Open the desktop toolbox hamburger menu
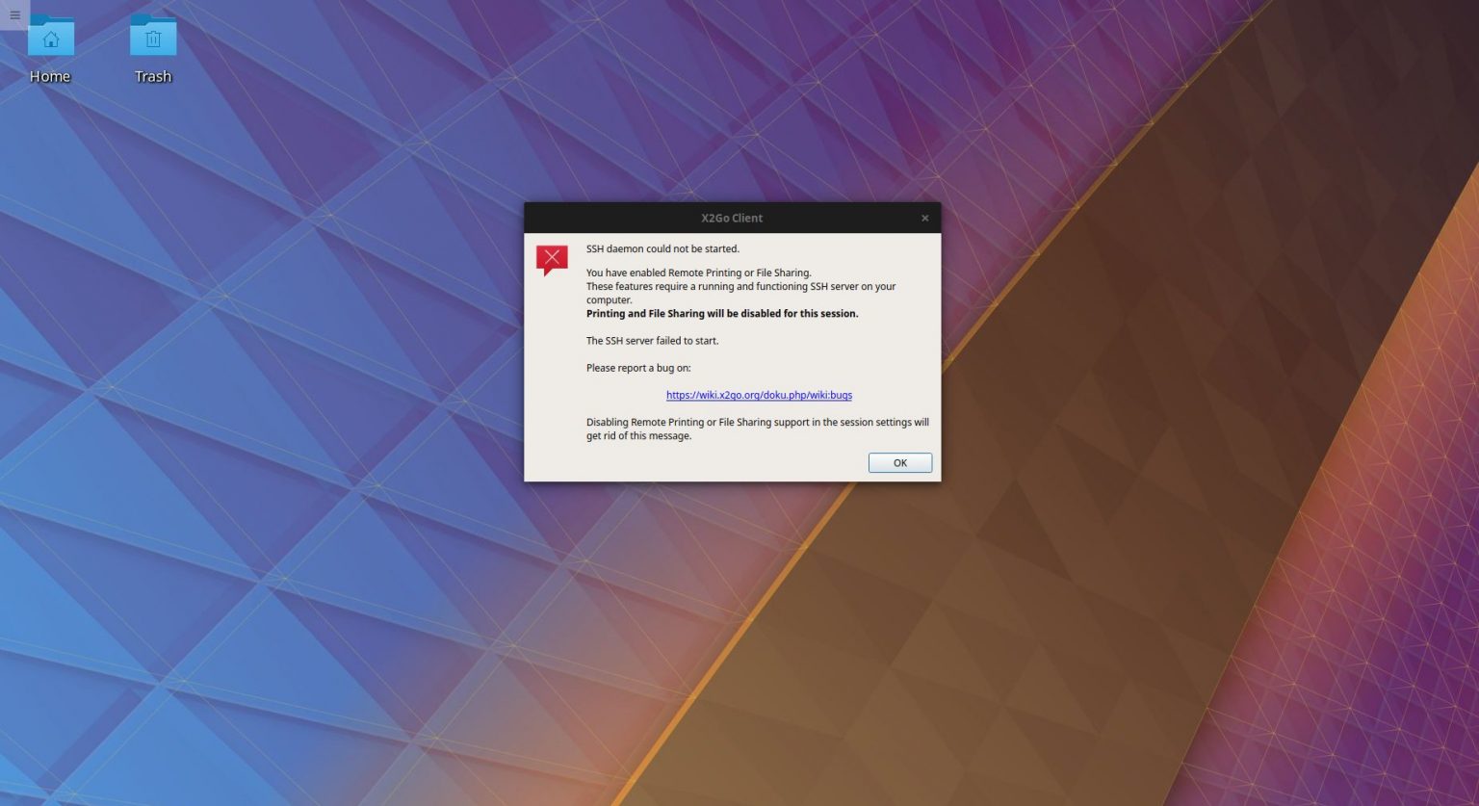This screenshot has height=806, width=1479. click(14, 14)
